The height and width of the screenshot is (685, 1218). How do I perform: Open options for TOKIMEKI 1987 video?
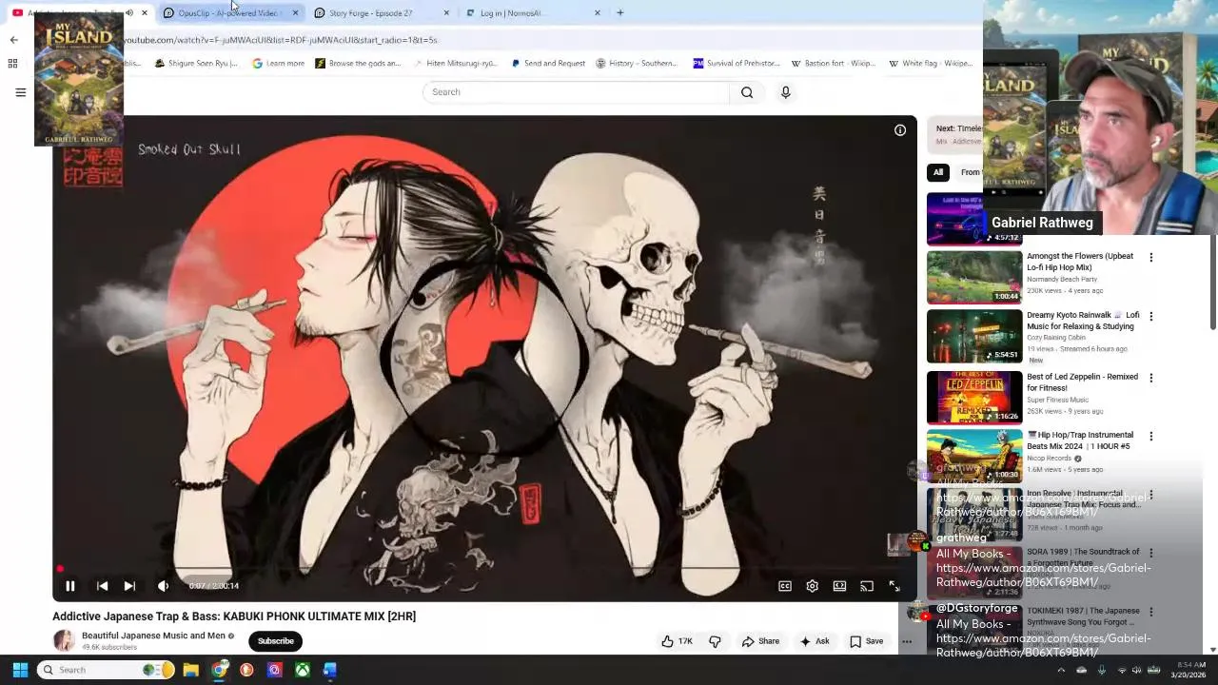point(1151,612)
